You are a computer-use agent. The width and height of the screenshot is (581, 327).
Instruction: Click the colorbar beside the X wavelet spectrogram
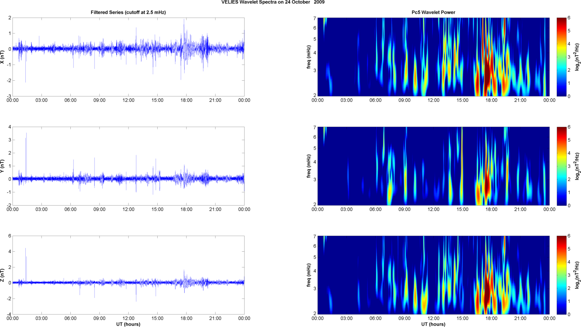pos(561,57)
